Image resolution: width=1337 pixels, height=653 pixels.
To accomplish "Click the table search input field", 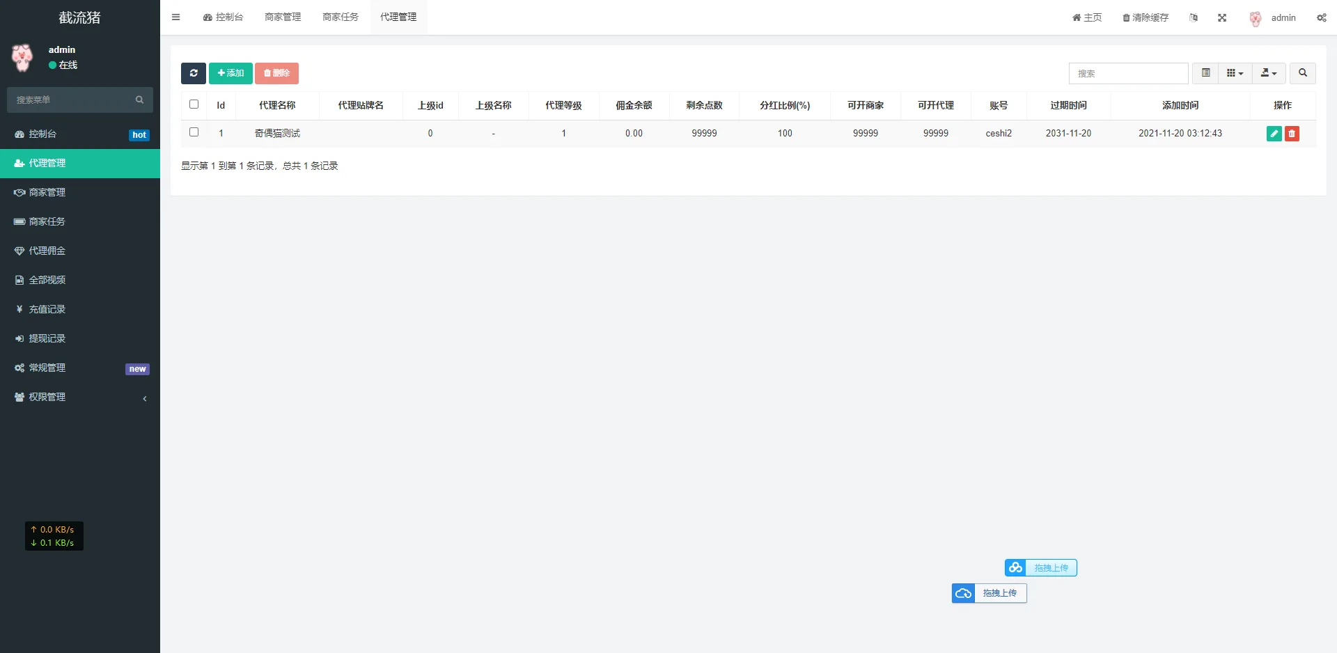I will click(x=1128, y=73).
